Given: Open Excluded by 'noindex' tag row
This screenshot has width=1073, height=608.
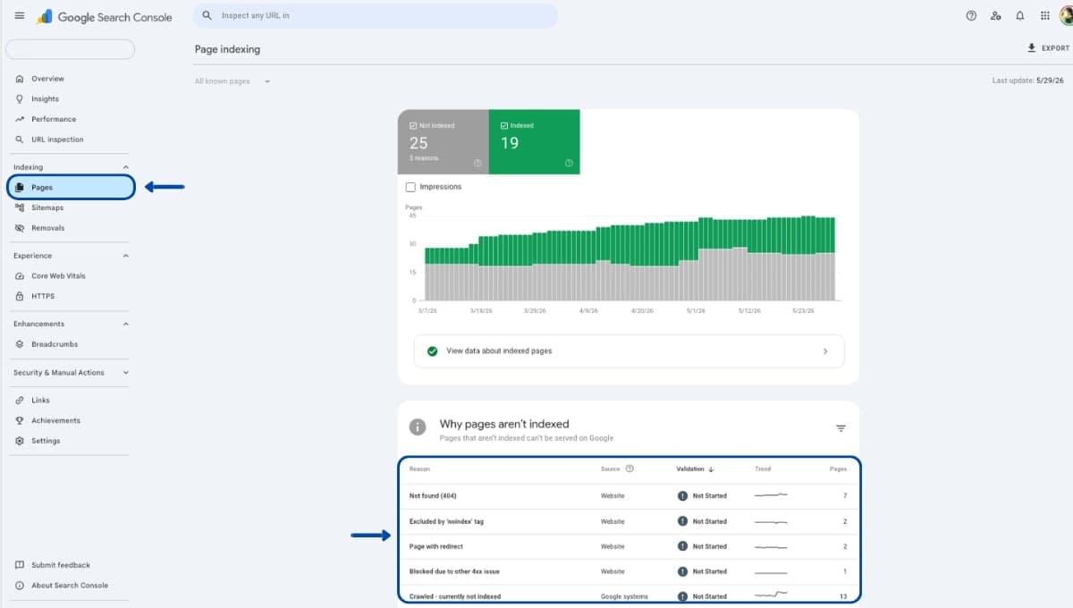Looking at the screenshot, I should (629, 521).
